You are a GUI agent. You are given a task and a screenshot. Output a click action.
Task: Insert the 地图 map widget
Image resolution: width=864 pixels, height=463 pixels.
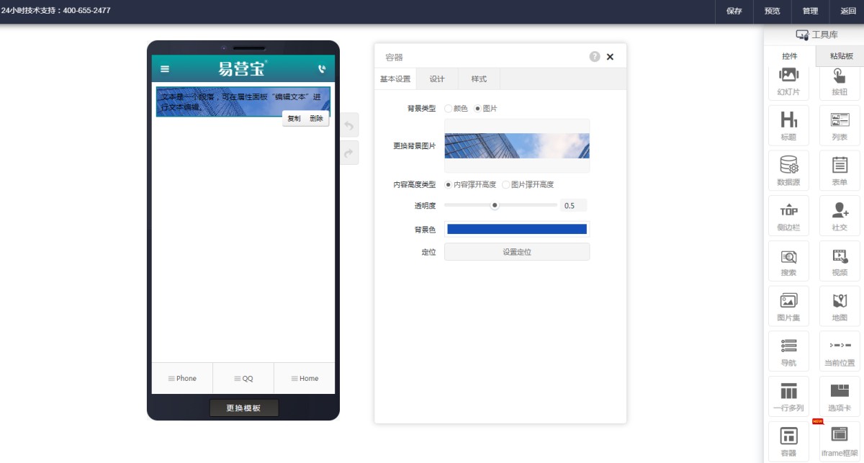pyautogui.click(x=840, y=306)
